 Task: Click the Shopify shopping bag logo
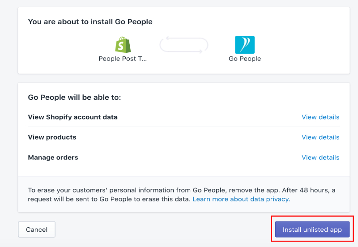123,45
